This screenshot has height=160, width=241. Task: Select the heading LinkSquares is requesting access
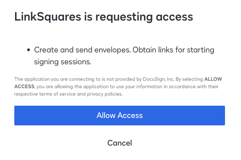coord(104,17)
